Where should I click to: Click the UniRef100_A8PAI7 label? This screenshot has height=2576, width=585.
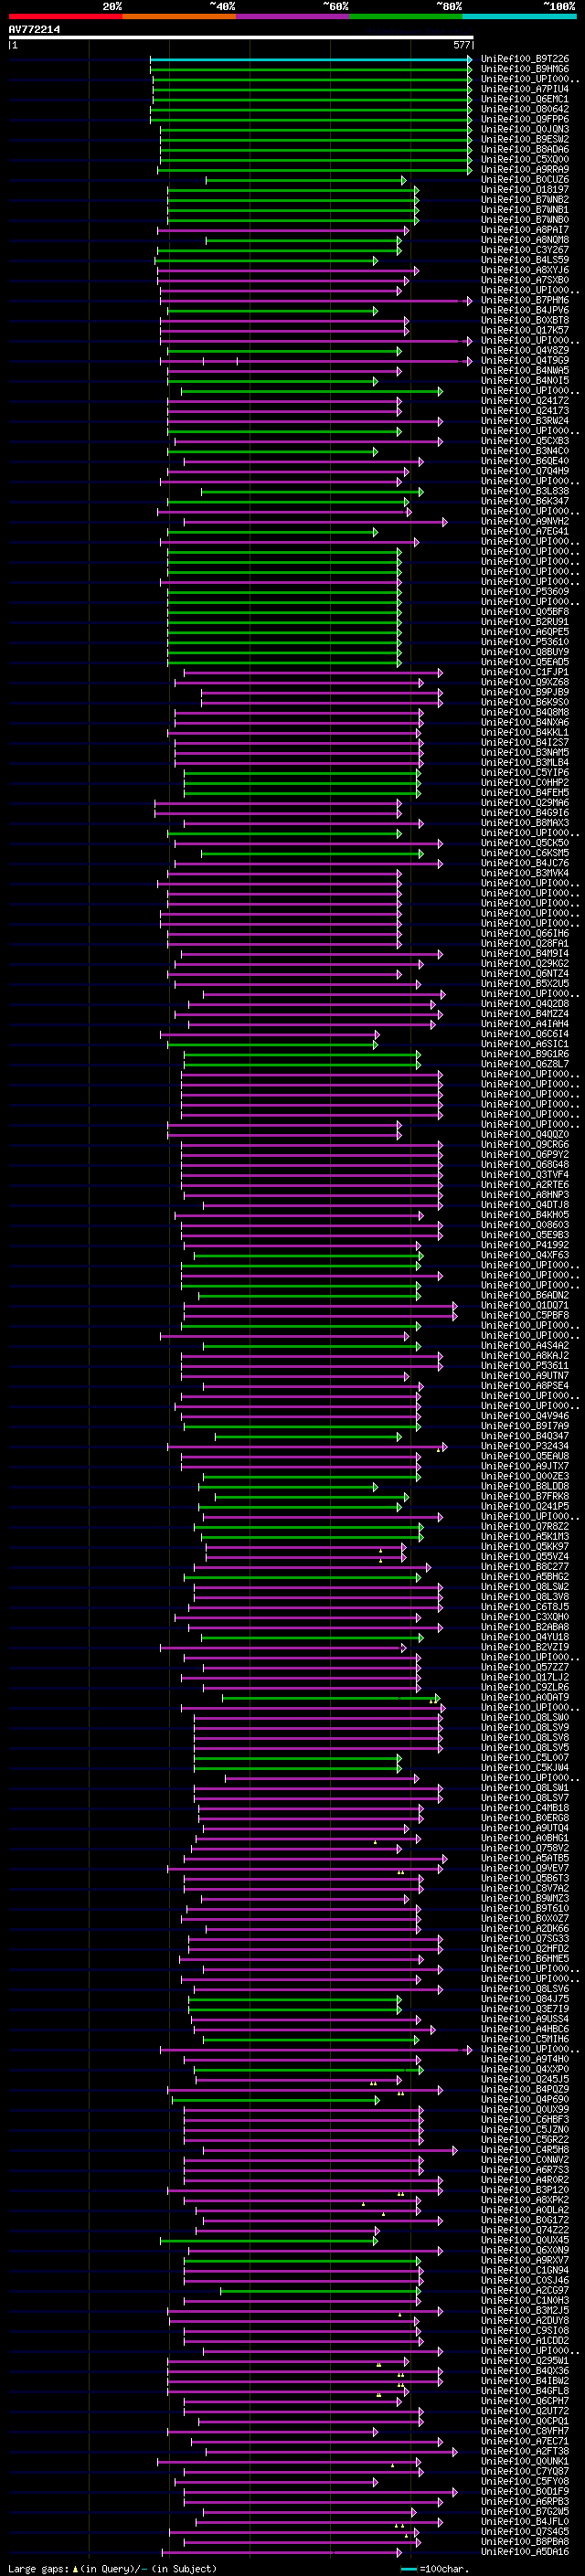(525, 230)
